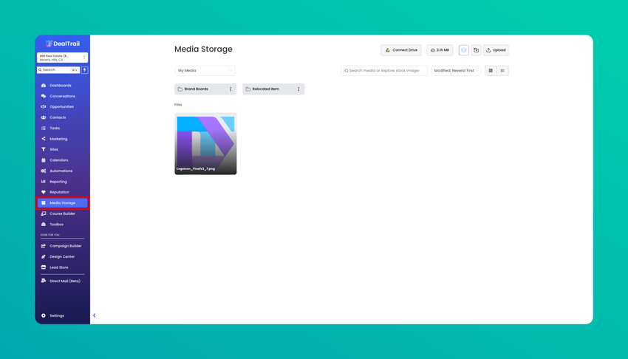Collapse the sidebar with the arrow
This screenshot has height=359, width=628.
pos(95,315)
